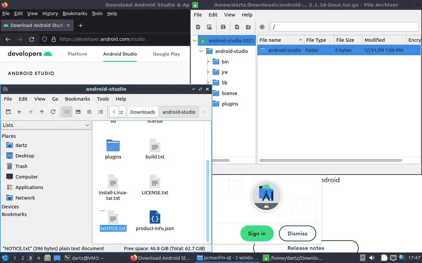The height and width of the screenshot is (263, 422).
Task: Select the NOTICE.txt file
Action: [x=113, y=221]
